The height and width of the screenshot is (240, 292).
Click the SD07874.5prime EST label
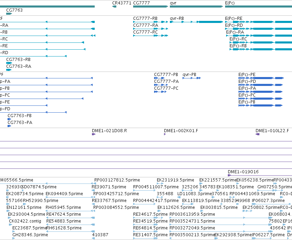[x=39, y=187]
